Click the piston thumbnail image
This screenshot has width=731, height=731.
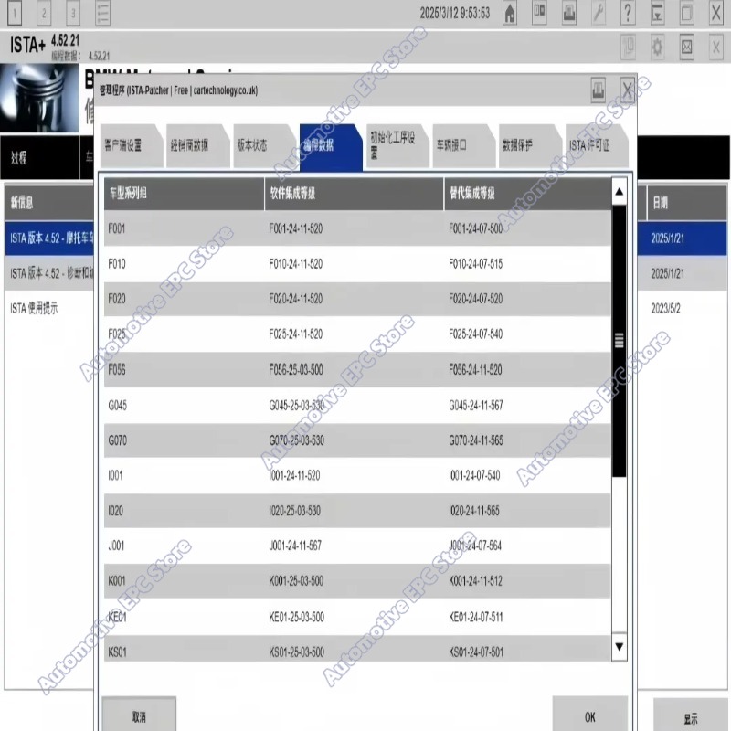point(39,99)
